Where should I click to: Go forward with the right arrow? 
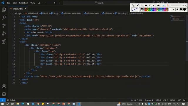point(59,3)
